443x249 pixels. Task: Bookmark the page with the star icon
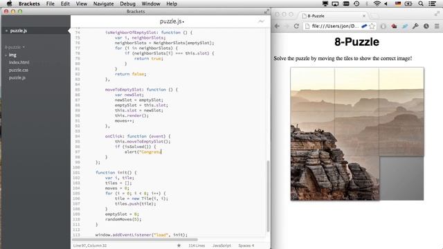[372, 26]
